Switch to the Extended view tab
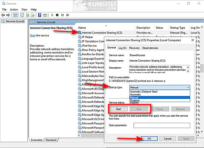Image resolution: width=204 pixels, height=148 pixels. click(37, 140)
